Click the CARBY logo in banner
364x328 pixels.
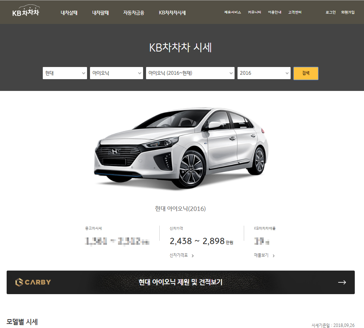(33, 282)
